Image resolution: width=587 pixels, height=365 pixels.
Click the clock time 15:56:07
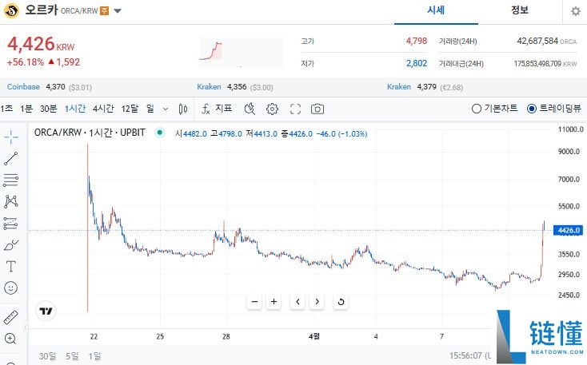point(465,355)
